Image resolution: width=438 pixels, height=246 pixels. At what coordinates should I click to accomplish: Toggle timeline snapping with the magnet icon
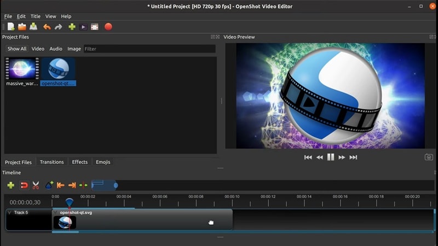[x=24, y=185]
